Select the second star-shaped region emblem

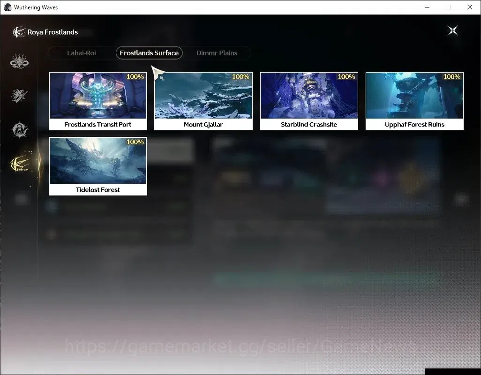click(19, 95)
